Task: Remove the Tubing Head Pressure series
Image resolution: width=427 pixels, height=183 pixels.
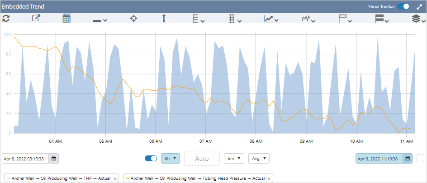Action: click(x=269, y=178)
